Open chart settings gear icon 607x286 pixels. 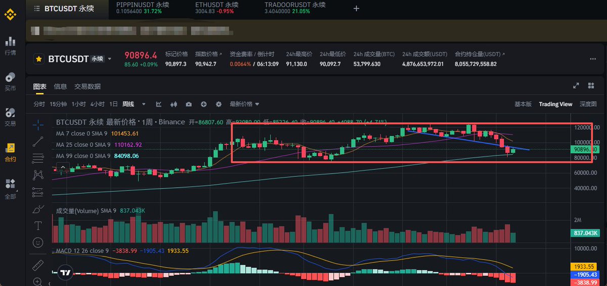[x=219, y=104]
